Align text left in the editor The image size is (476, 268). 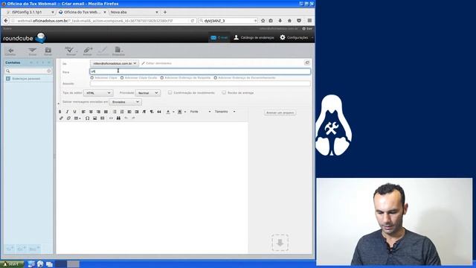click(83, 112)
